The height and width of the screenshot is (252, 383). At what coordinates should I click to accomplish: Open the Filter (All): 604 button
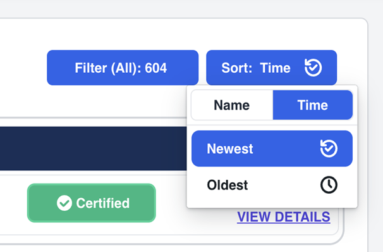pyautogui.click(x=123, y=68)
